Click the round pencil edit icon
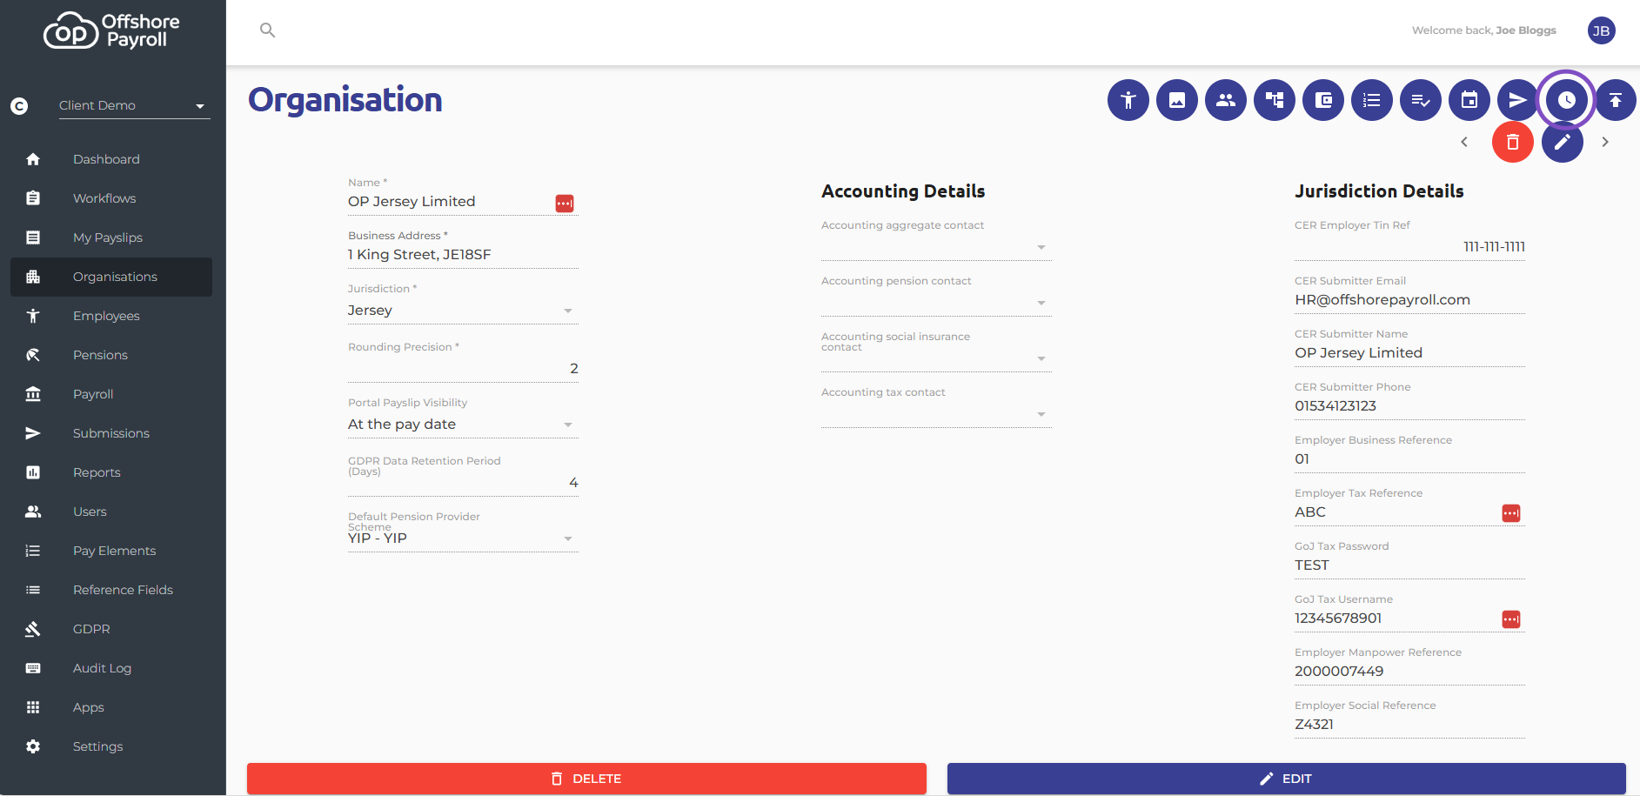Image resolution: width=1640 pixels, height=796 pixels. point(1563,142)
